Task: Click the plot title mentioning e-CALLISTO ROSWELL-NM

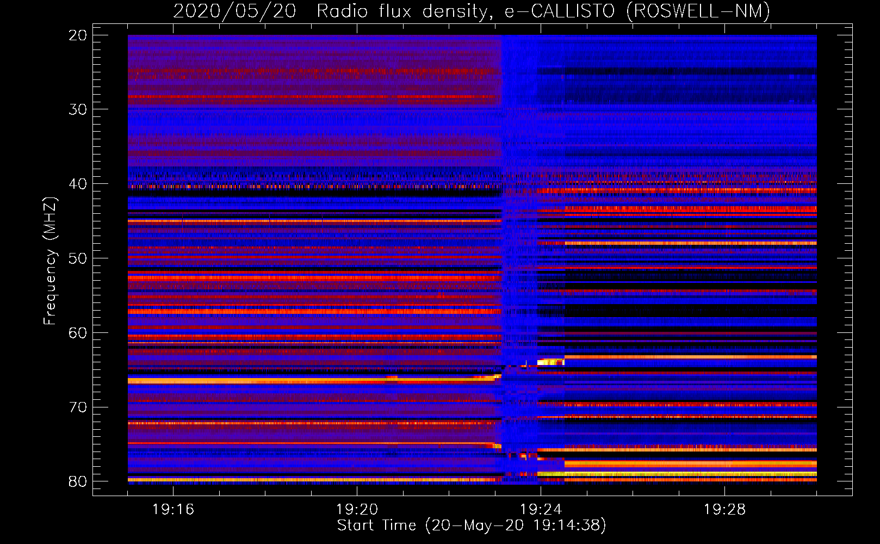Action: click(x=472, y=11)
